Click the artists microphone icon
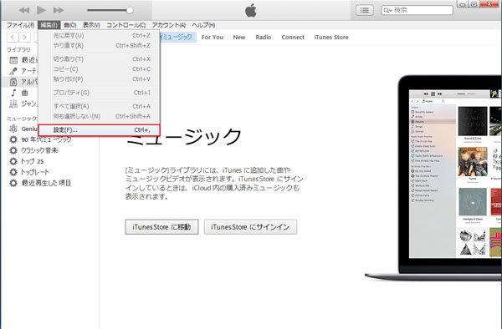 (13, 71)
